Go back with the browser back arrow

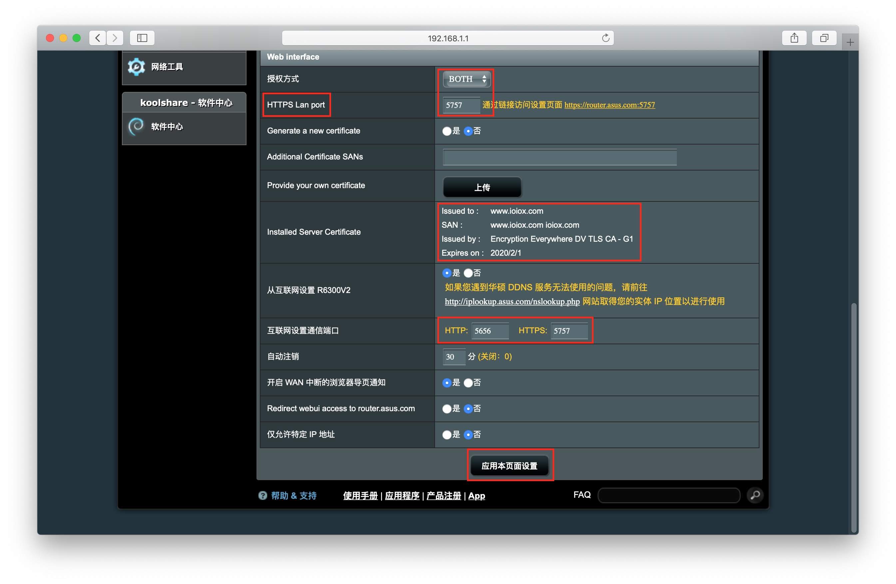98,38
